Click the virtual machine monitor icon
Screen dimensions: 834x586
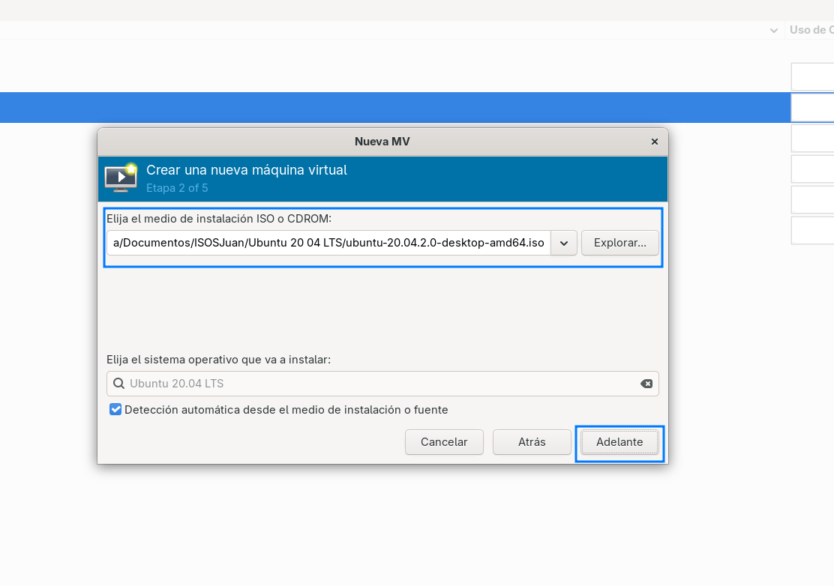point(121,178)
